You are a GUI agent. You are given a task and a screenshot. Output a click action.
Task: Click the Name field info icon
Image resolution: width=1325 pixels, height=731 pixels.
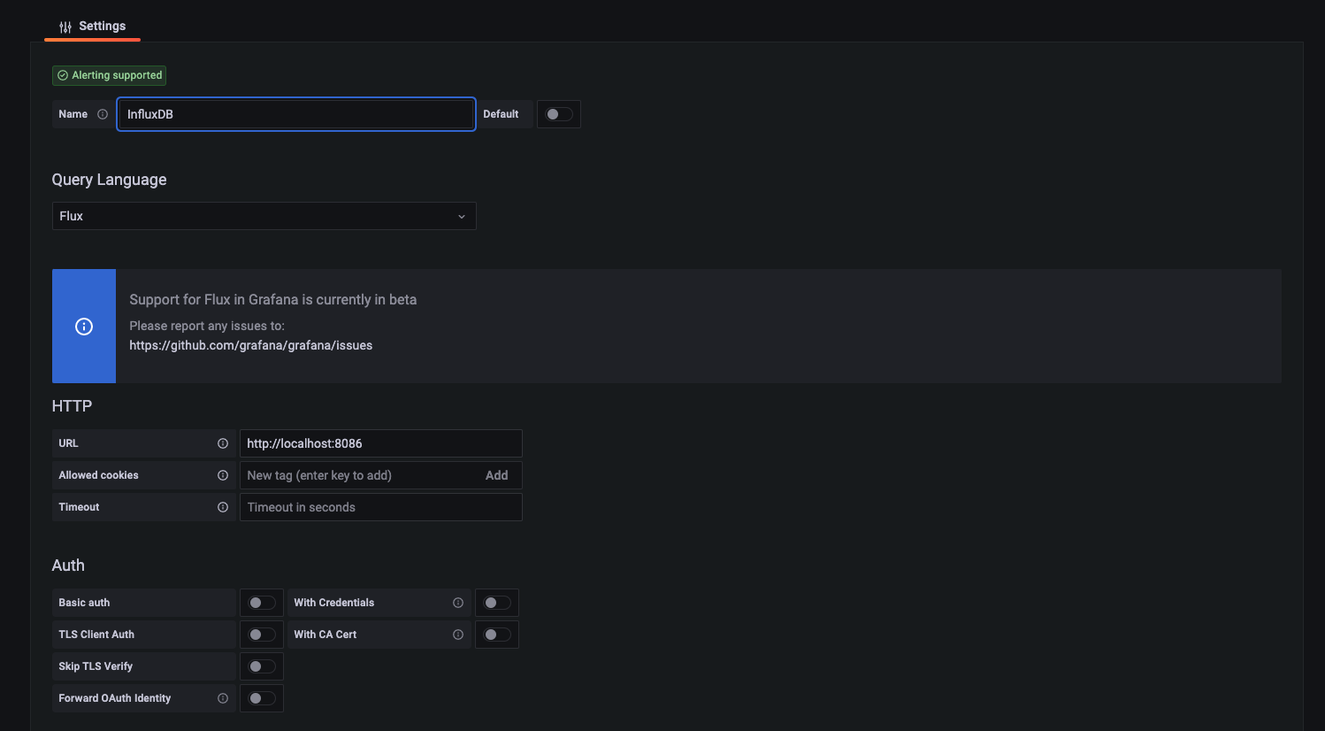tap(103, 114)
